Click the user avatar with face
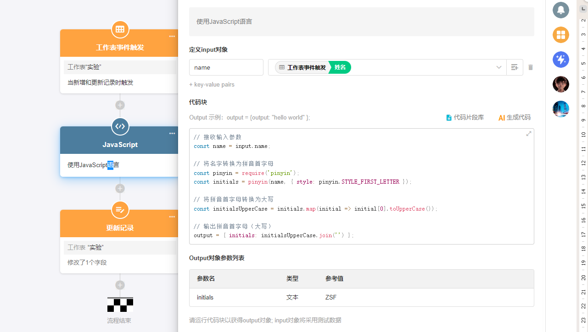 coord(560,84)
